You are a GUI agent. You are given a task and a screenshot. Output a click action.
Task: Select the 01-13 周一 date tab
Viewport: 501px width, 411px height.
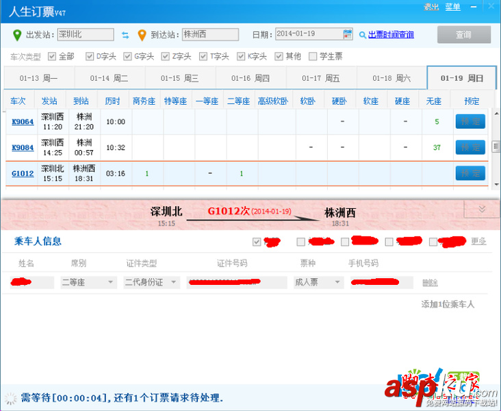tap(38, 78)
